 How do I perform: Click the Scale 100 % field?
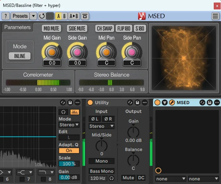click(x=69, y=164)
